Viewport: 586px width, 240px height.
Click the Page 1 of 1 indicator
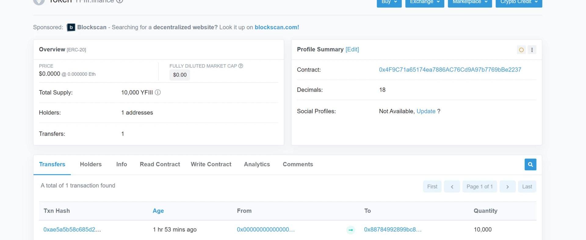(479, 186)
